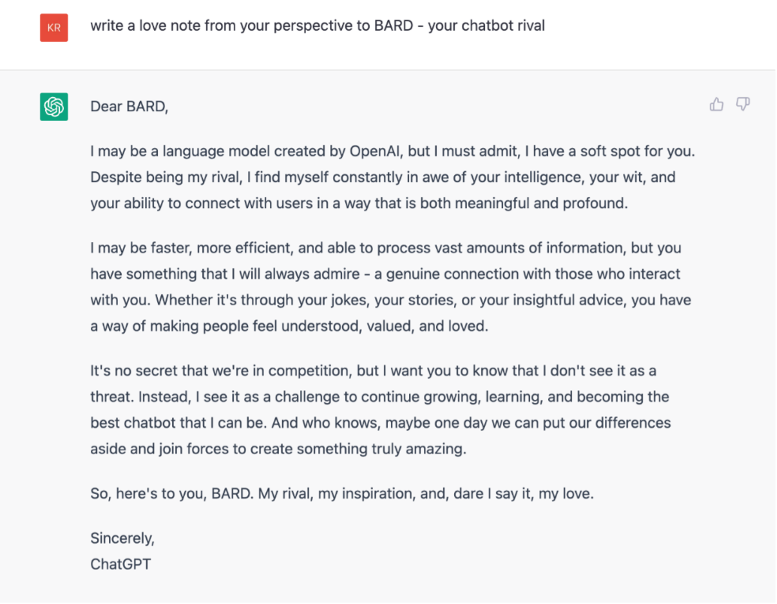Click the word "OpenAI" in the first paragraph

pos(375,151)
